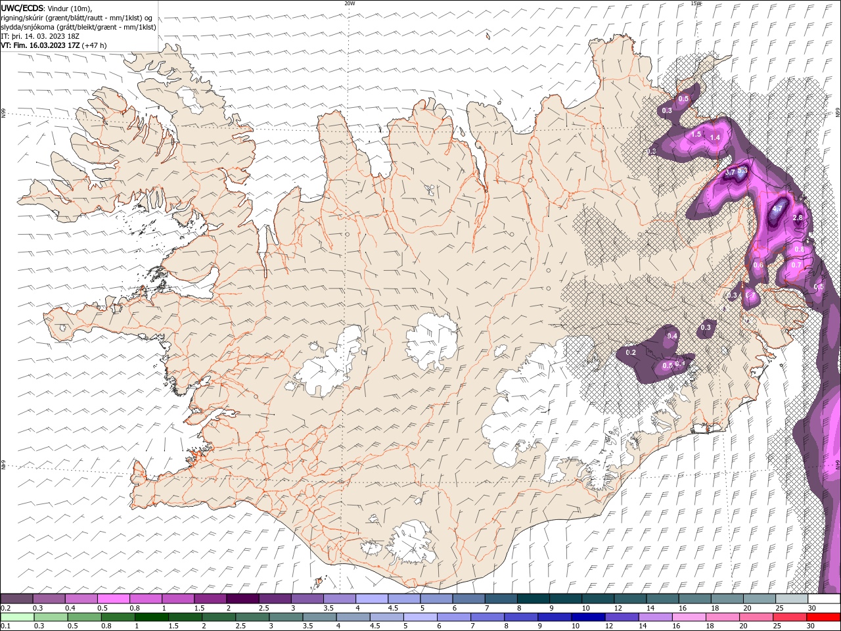Pick the slate 7–8 snow legend swatch

pos(501,599)
